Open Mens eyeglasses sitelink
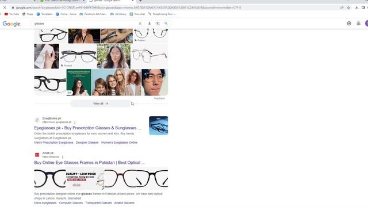The height and width of the screenshot is (207, 368). (x=45, y=203)
